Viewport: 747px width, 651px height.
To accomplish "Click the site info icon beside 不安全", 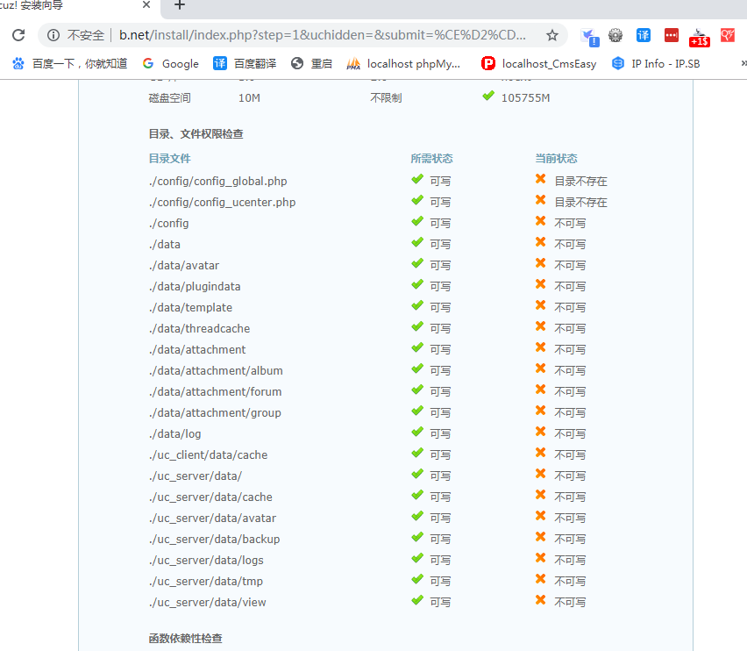I will click(x=53, y=36).
